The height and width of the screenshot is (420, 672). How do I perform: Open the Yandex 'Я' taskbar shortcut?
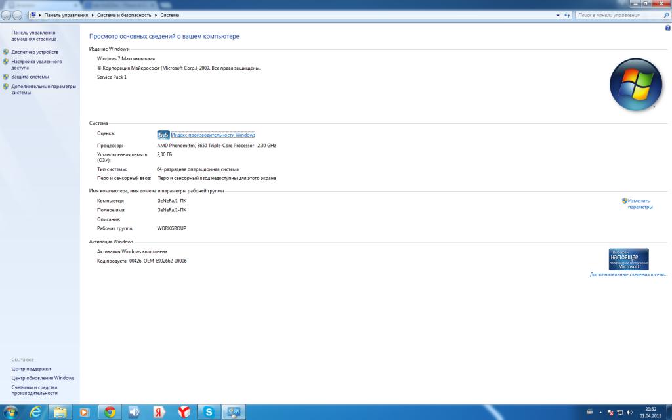click(x=159, y=412)
